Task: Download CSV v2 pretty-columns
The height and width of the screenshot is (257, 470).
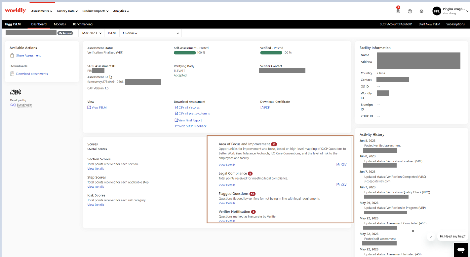Action: [194, 113]
